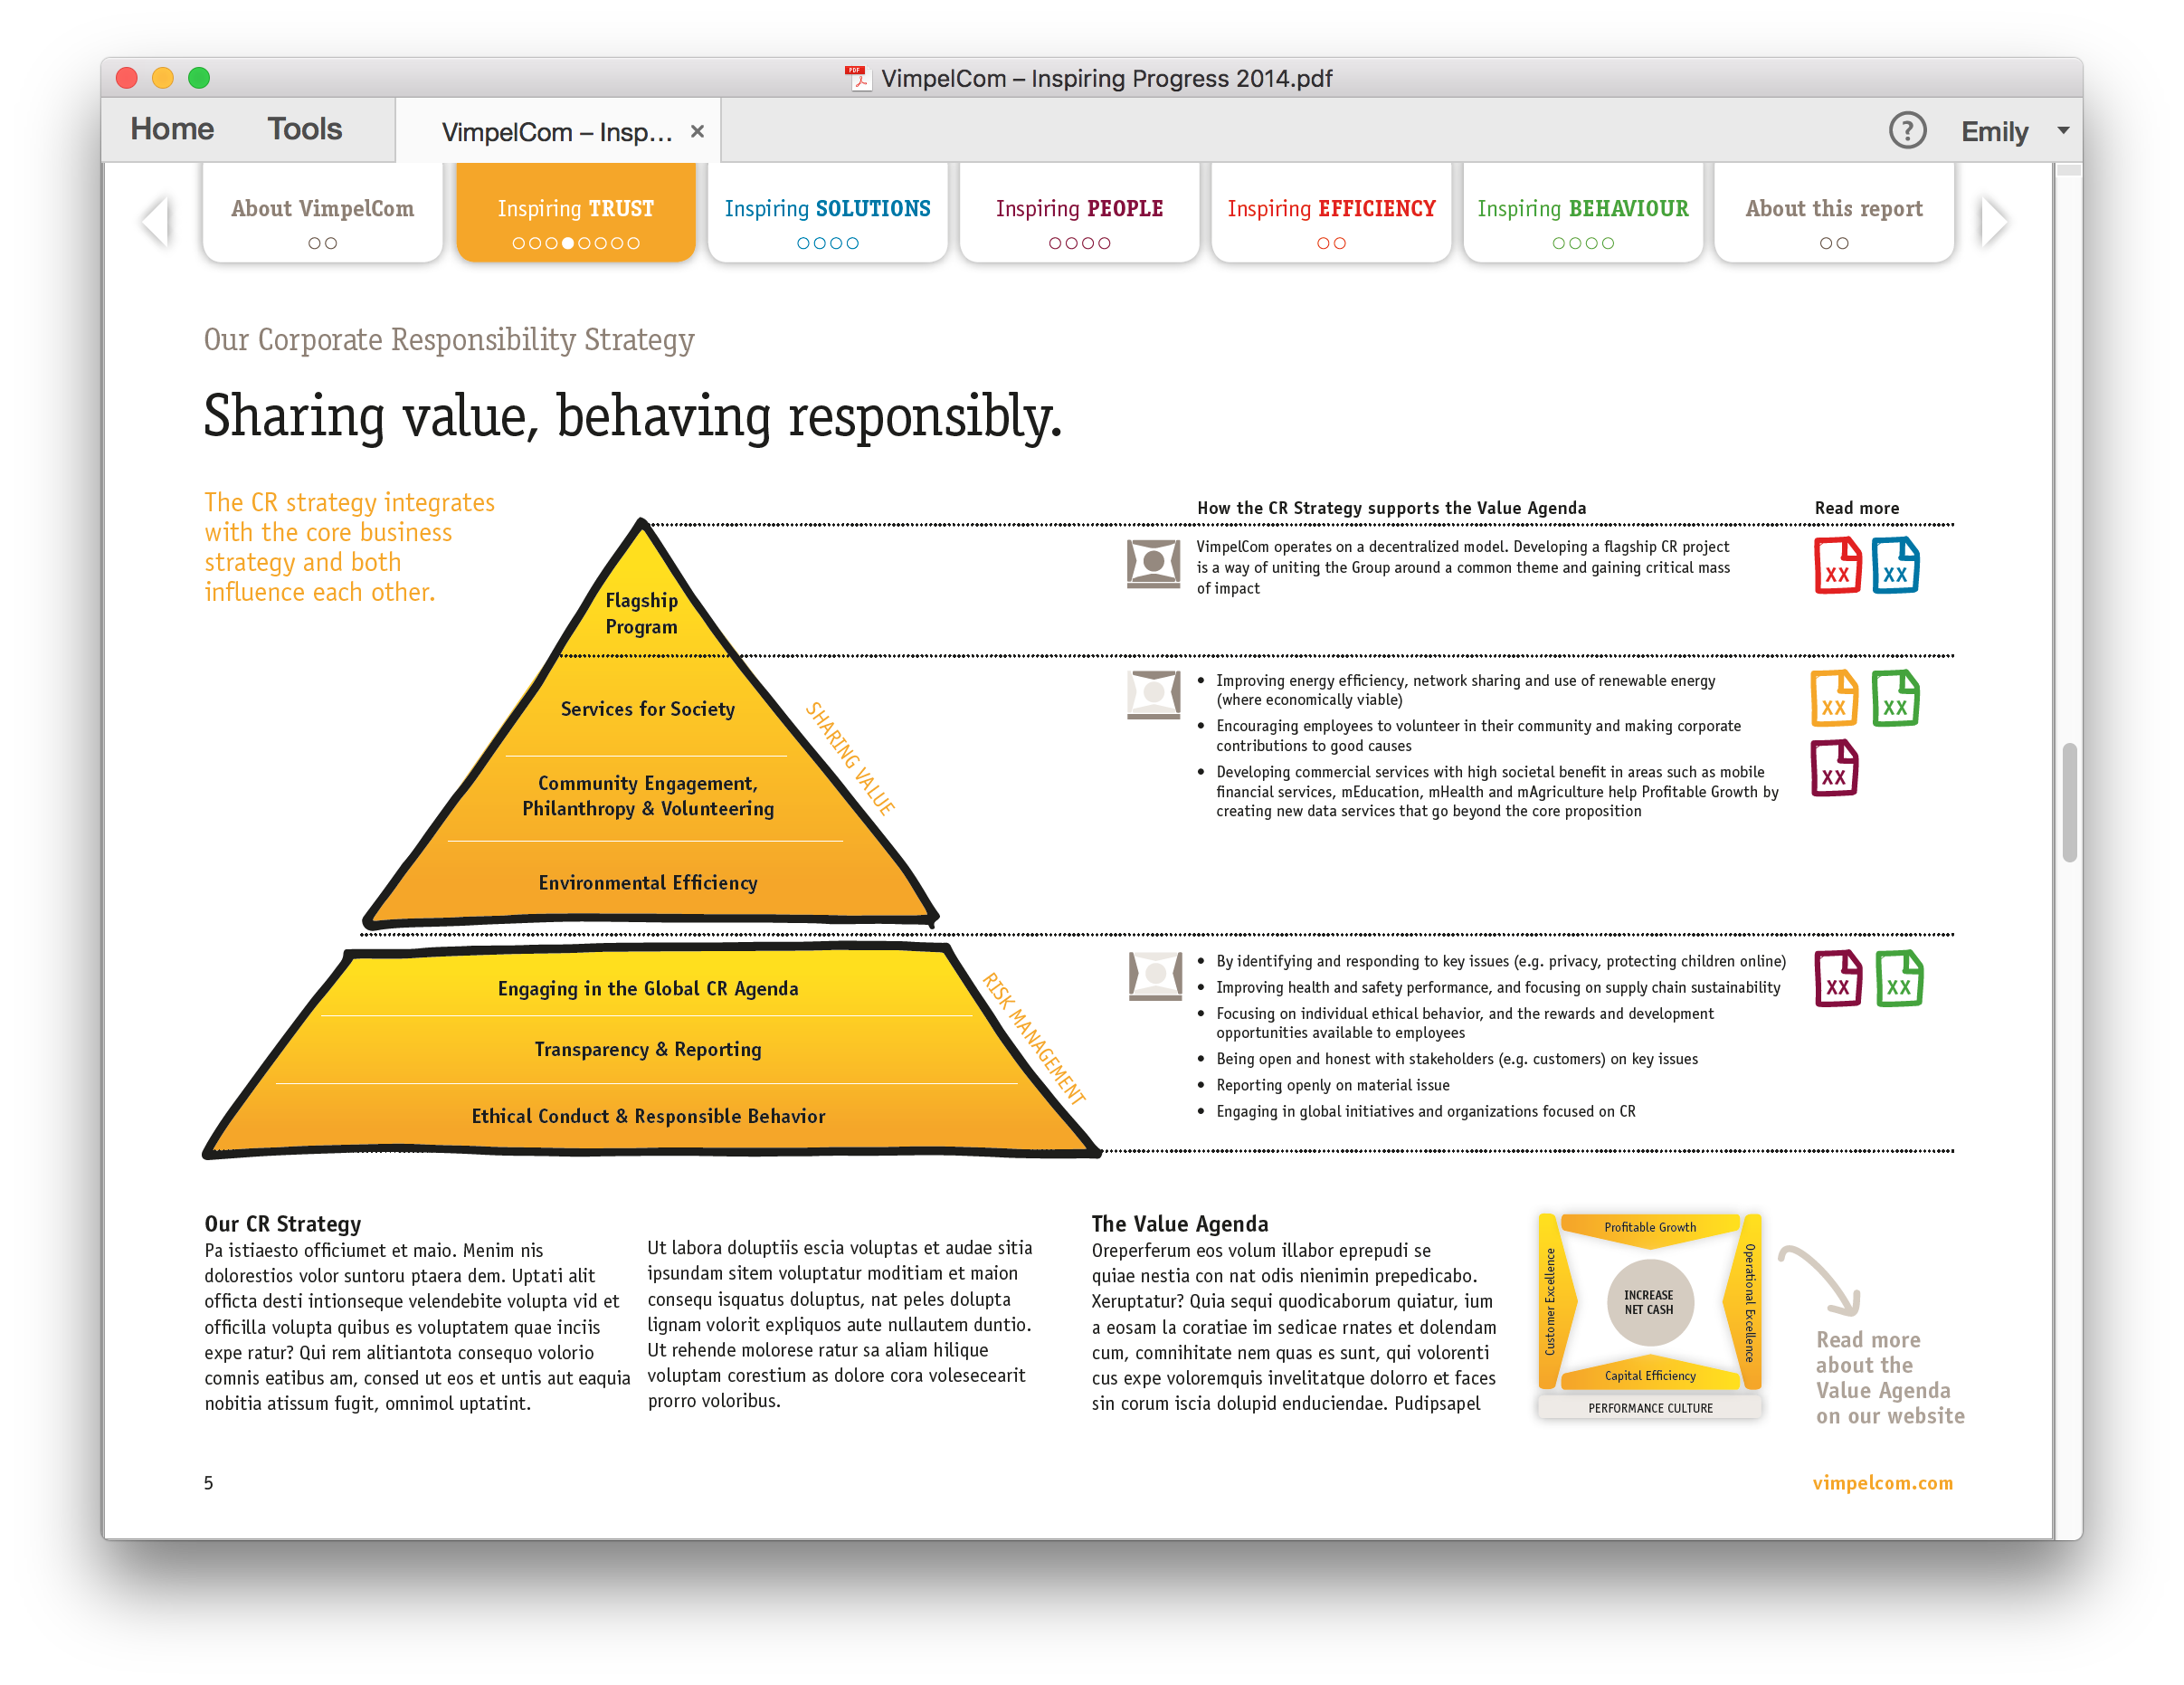Open the Inspiring PEOPLE section tab
2184x1685 pixels.
[x=1079, y=214]
